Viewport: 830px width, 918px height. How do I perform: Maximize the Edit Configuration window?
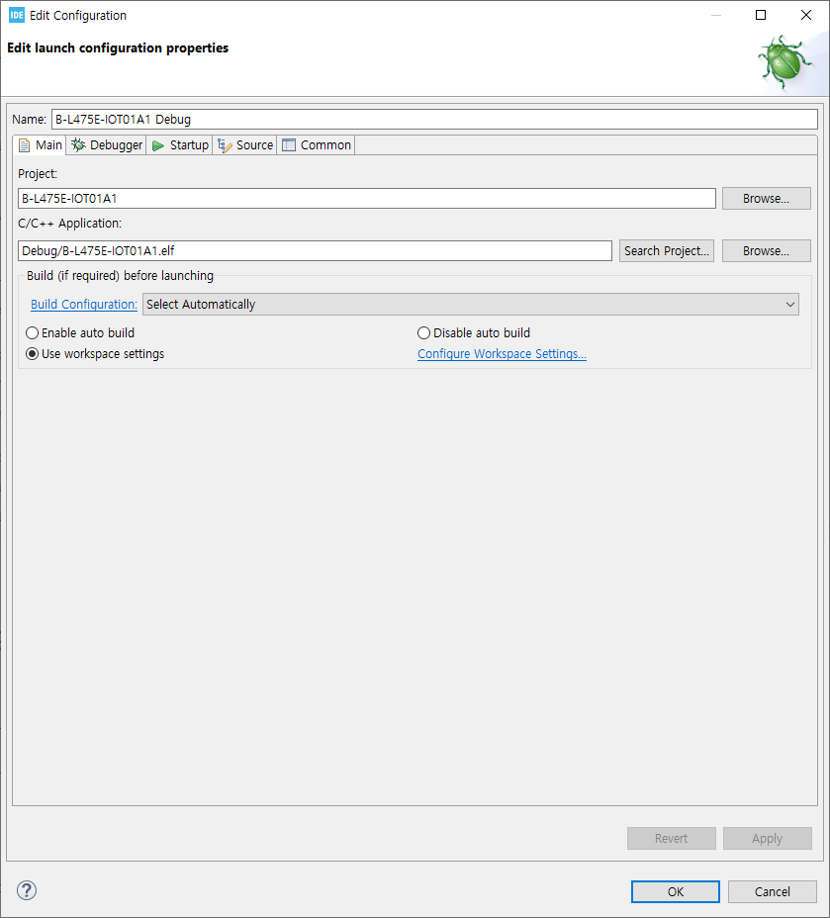[761, 15]
